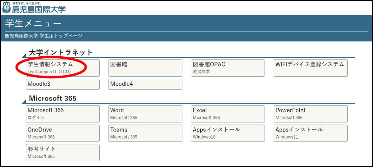Screen dimensions: 373x167
Task: Open 学生情報システム LiveCampus U tile
Action: point(63,68)
